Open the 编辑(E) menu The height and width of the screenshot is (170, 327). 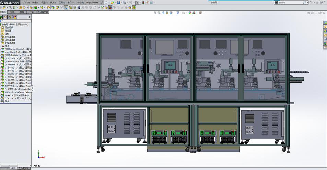[x=35, y=3]
